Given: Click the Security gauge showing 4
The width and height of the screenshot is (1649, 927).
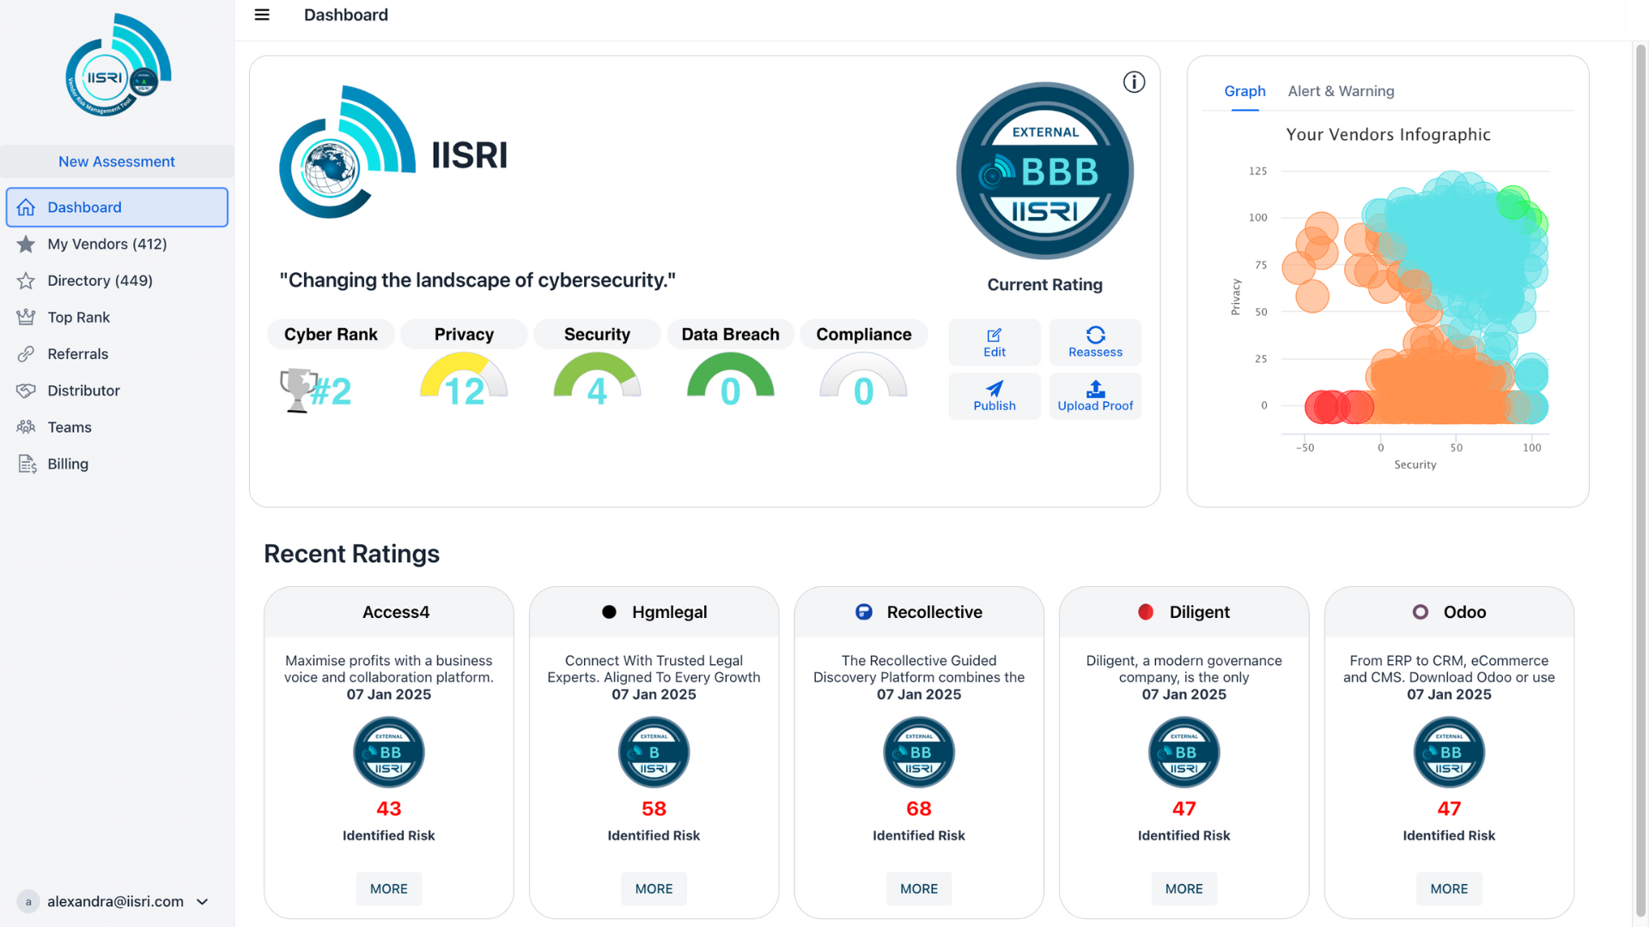Looking at the screenshot, I should point(597,380).
